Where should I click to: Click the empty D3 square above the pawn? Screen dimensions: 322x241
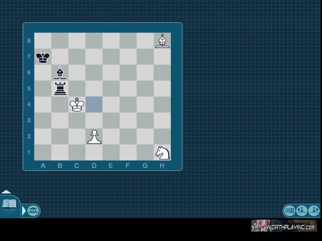[x=94, y=120]
